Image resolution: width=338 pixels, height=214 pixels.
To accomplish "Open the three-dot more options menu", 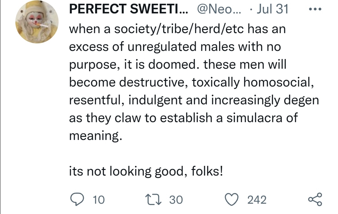I will [x=314, y=9].
